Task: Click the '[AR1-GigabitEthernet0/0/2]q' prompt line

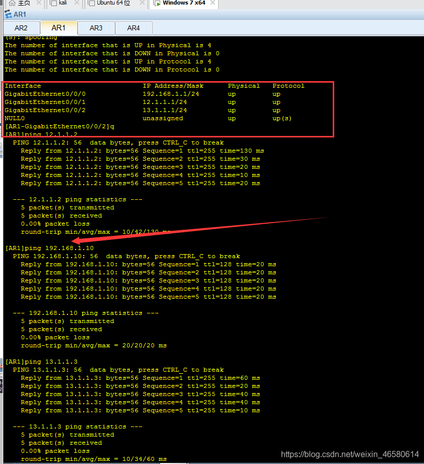Action: coord(60,126)
